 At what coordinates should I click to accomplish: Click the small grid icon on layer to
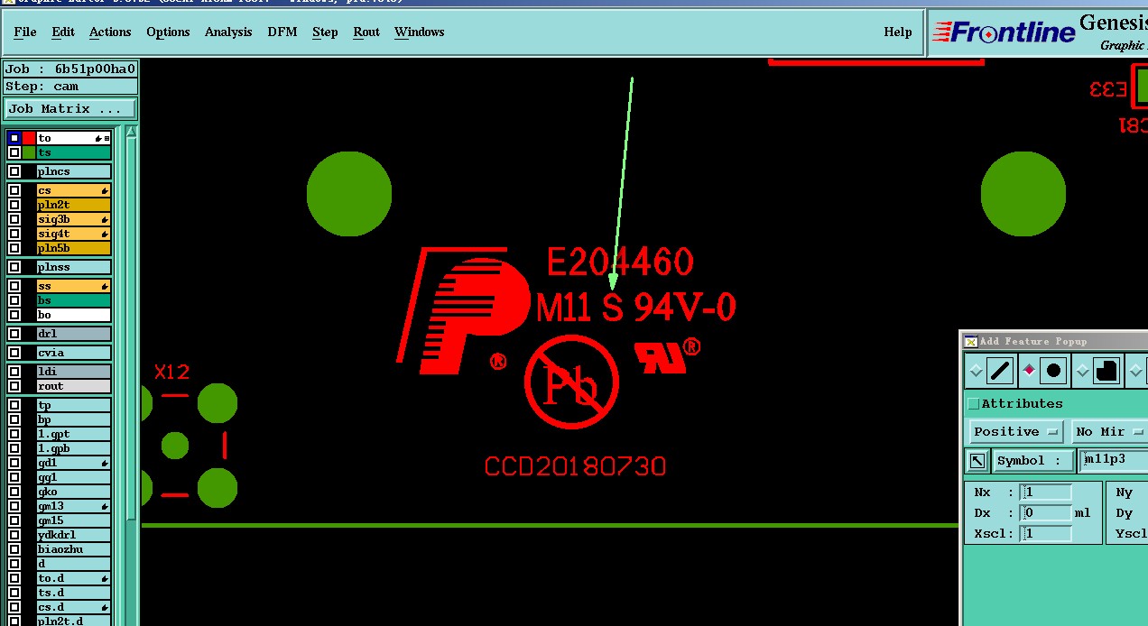[106, 138]
